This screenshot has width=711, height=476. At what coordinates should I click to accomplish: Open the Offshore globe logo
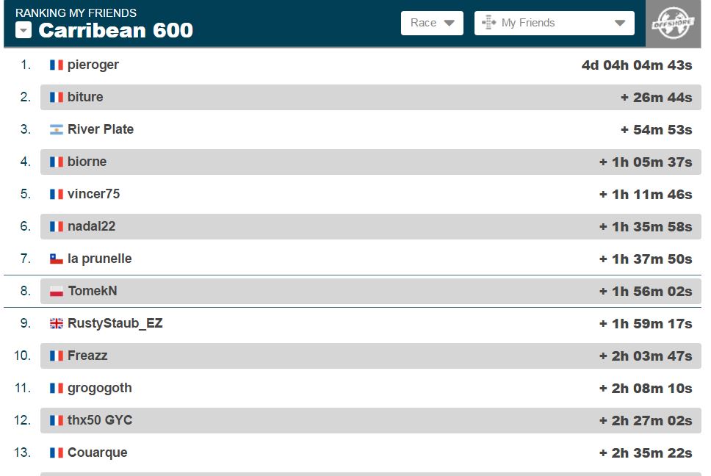(673, 23)
